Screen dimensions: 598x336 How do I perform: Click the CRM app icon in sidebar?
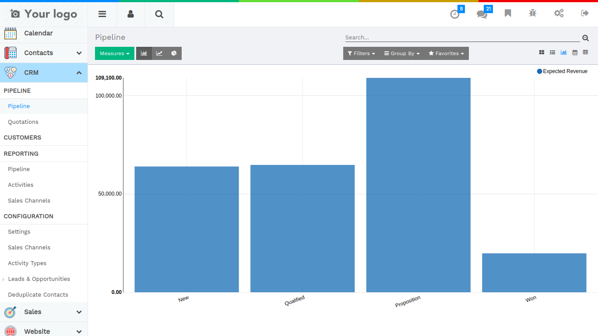11,73
